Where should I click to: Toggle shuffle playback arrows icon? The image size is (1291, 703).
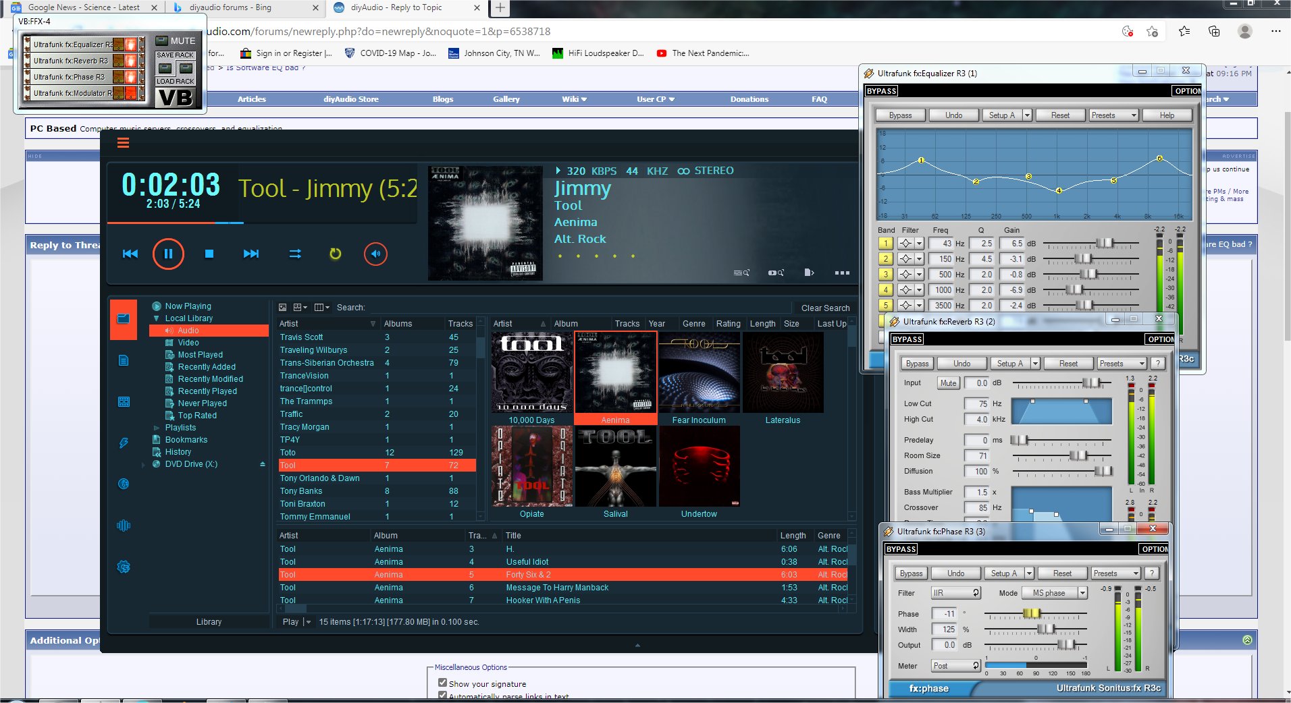tap(295, 254)
